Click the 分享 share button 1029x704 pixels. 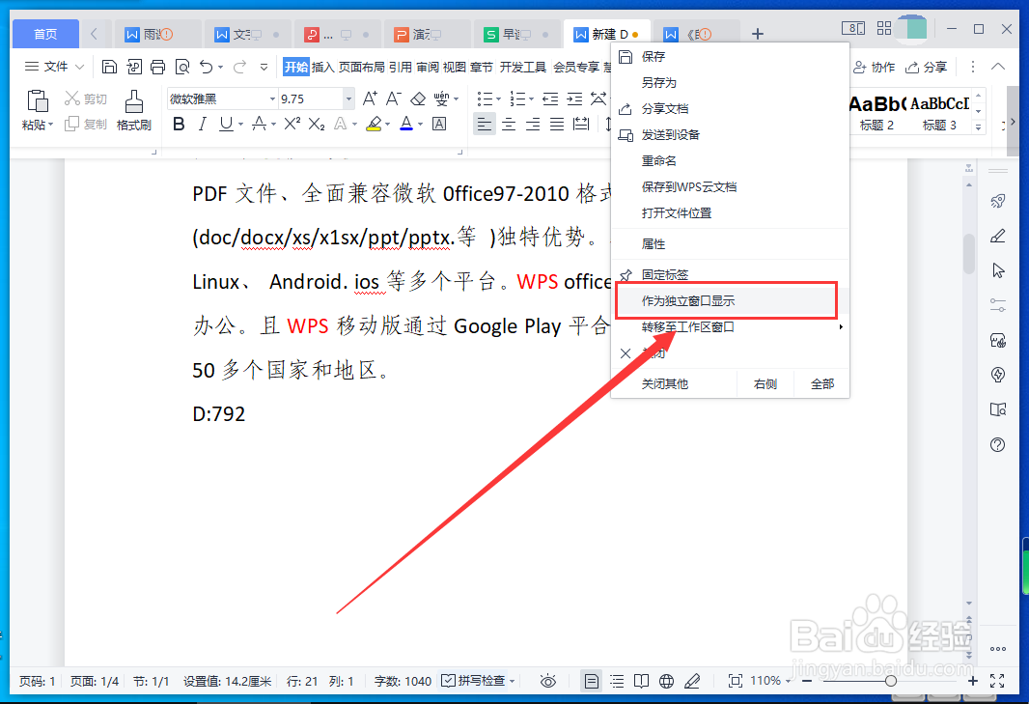click(926, 67)
